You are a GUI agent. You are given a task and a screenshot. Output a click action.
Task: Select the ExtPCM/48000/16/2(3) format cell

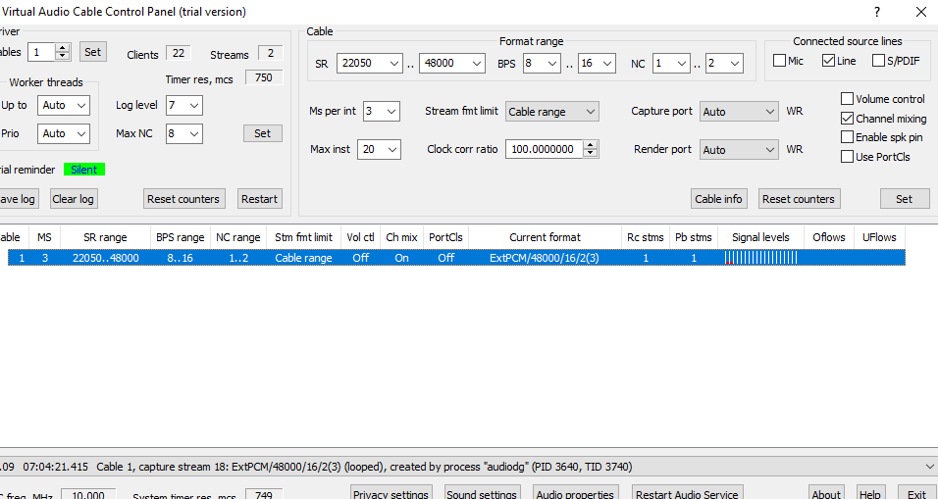click(x=545, y=258)
